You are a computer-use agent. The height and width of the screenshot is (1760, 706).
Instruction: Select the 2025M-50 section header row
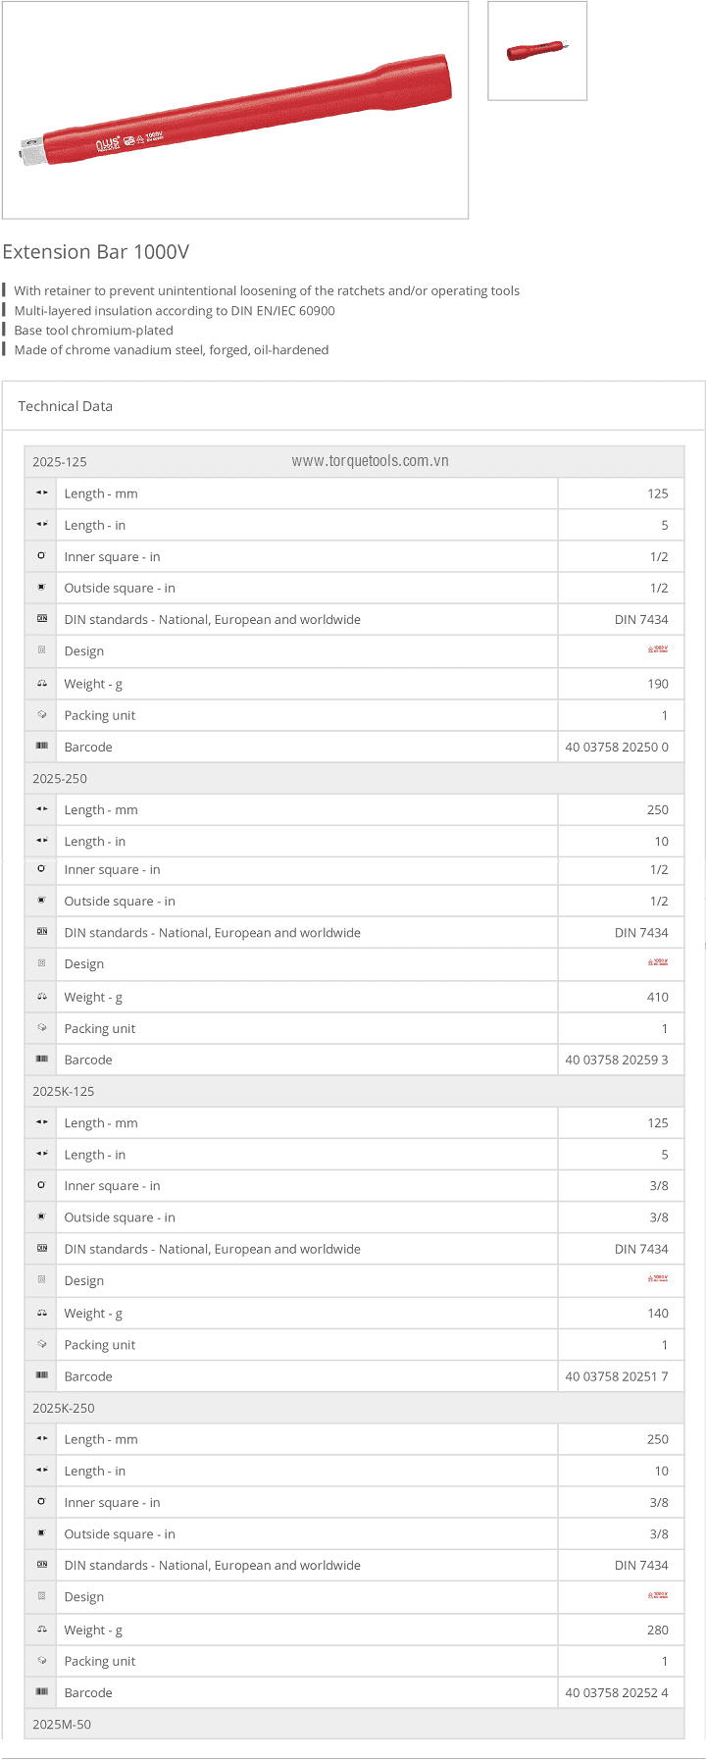tap(354, 1724)
